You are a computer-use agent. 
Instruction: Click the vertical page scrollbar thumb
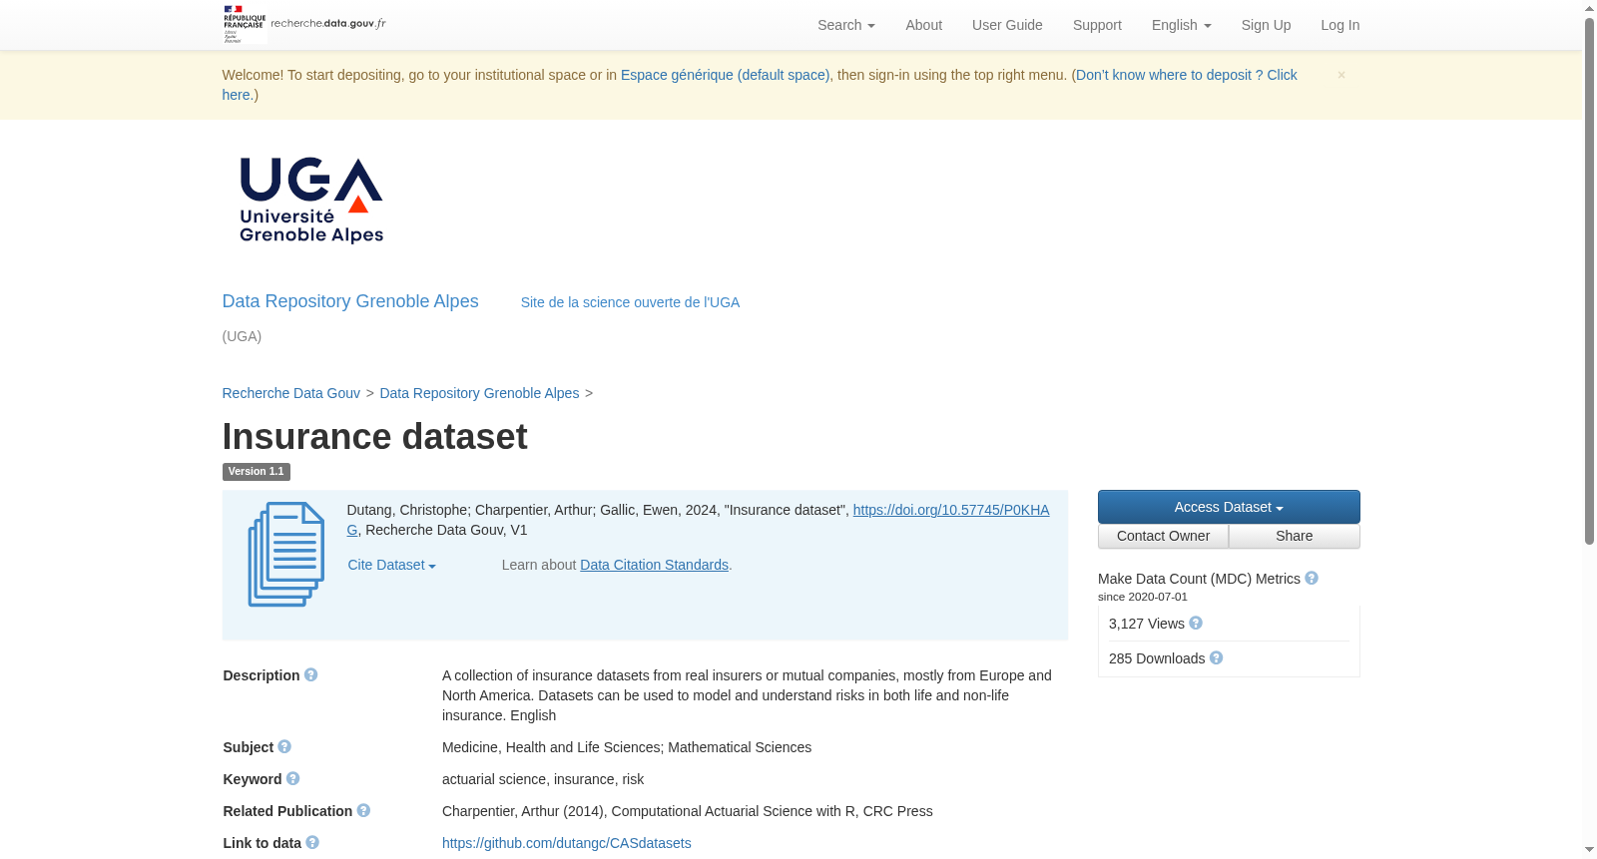[1589, 280]
